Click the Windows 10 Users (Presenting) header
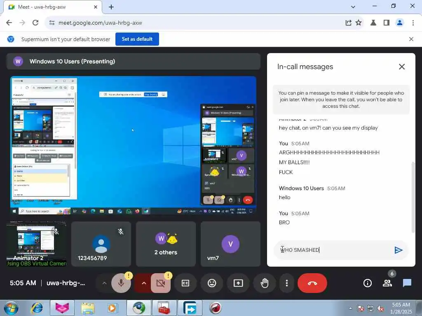 coord(133,61)
